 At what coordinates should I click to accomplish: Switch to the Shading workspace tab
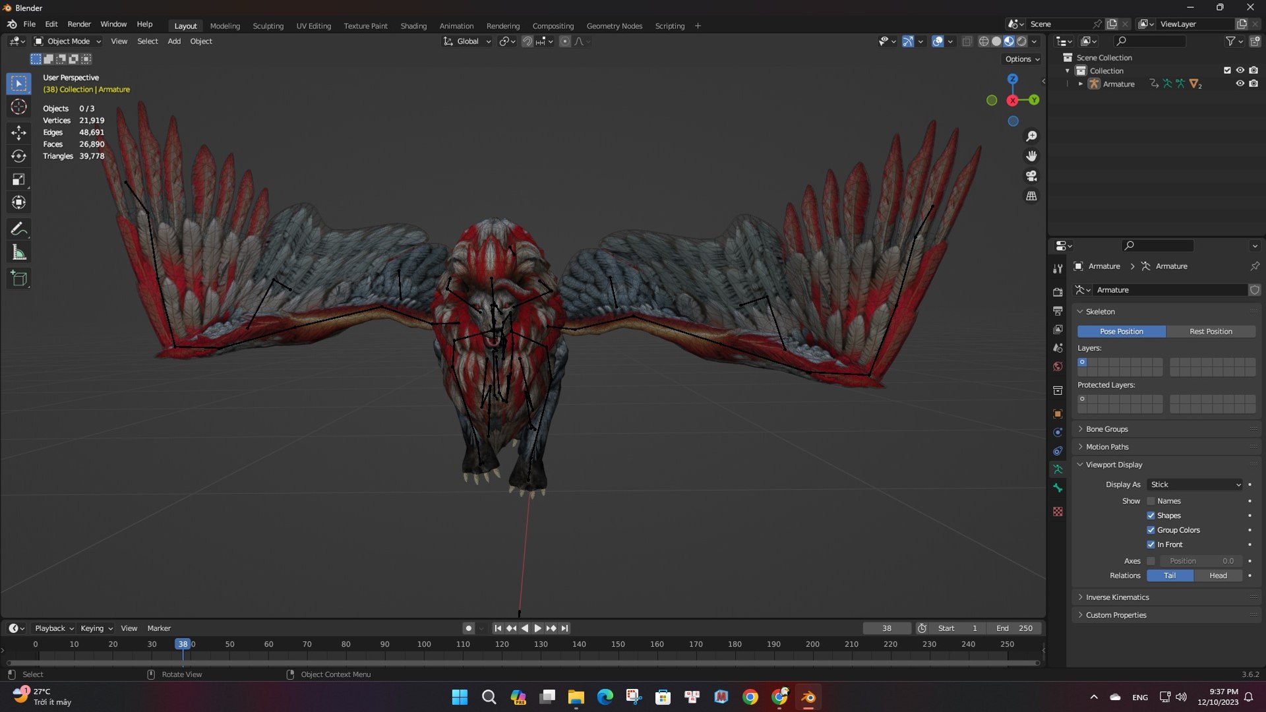[413, 26]
